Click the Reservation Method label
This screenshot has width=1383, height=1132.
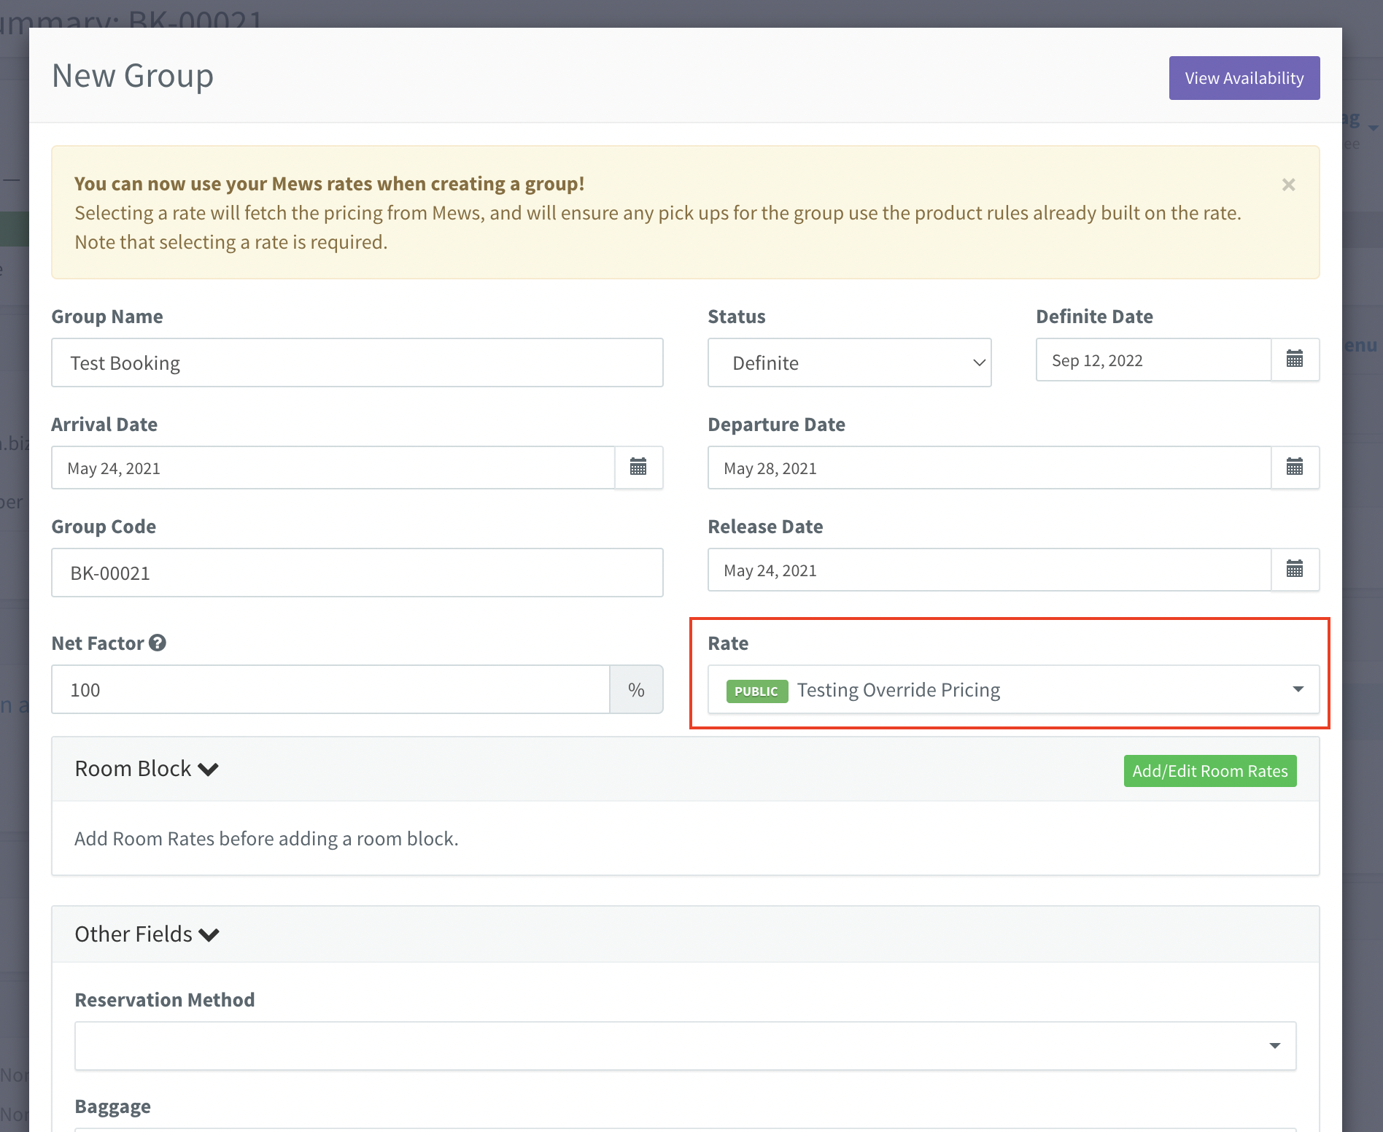165,999
